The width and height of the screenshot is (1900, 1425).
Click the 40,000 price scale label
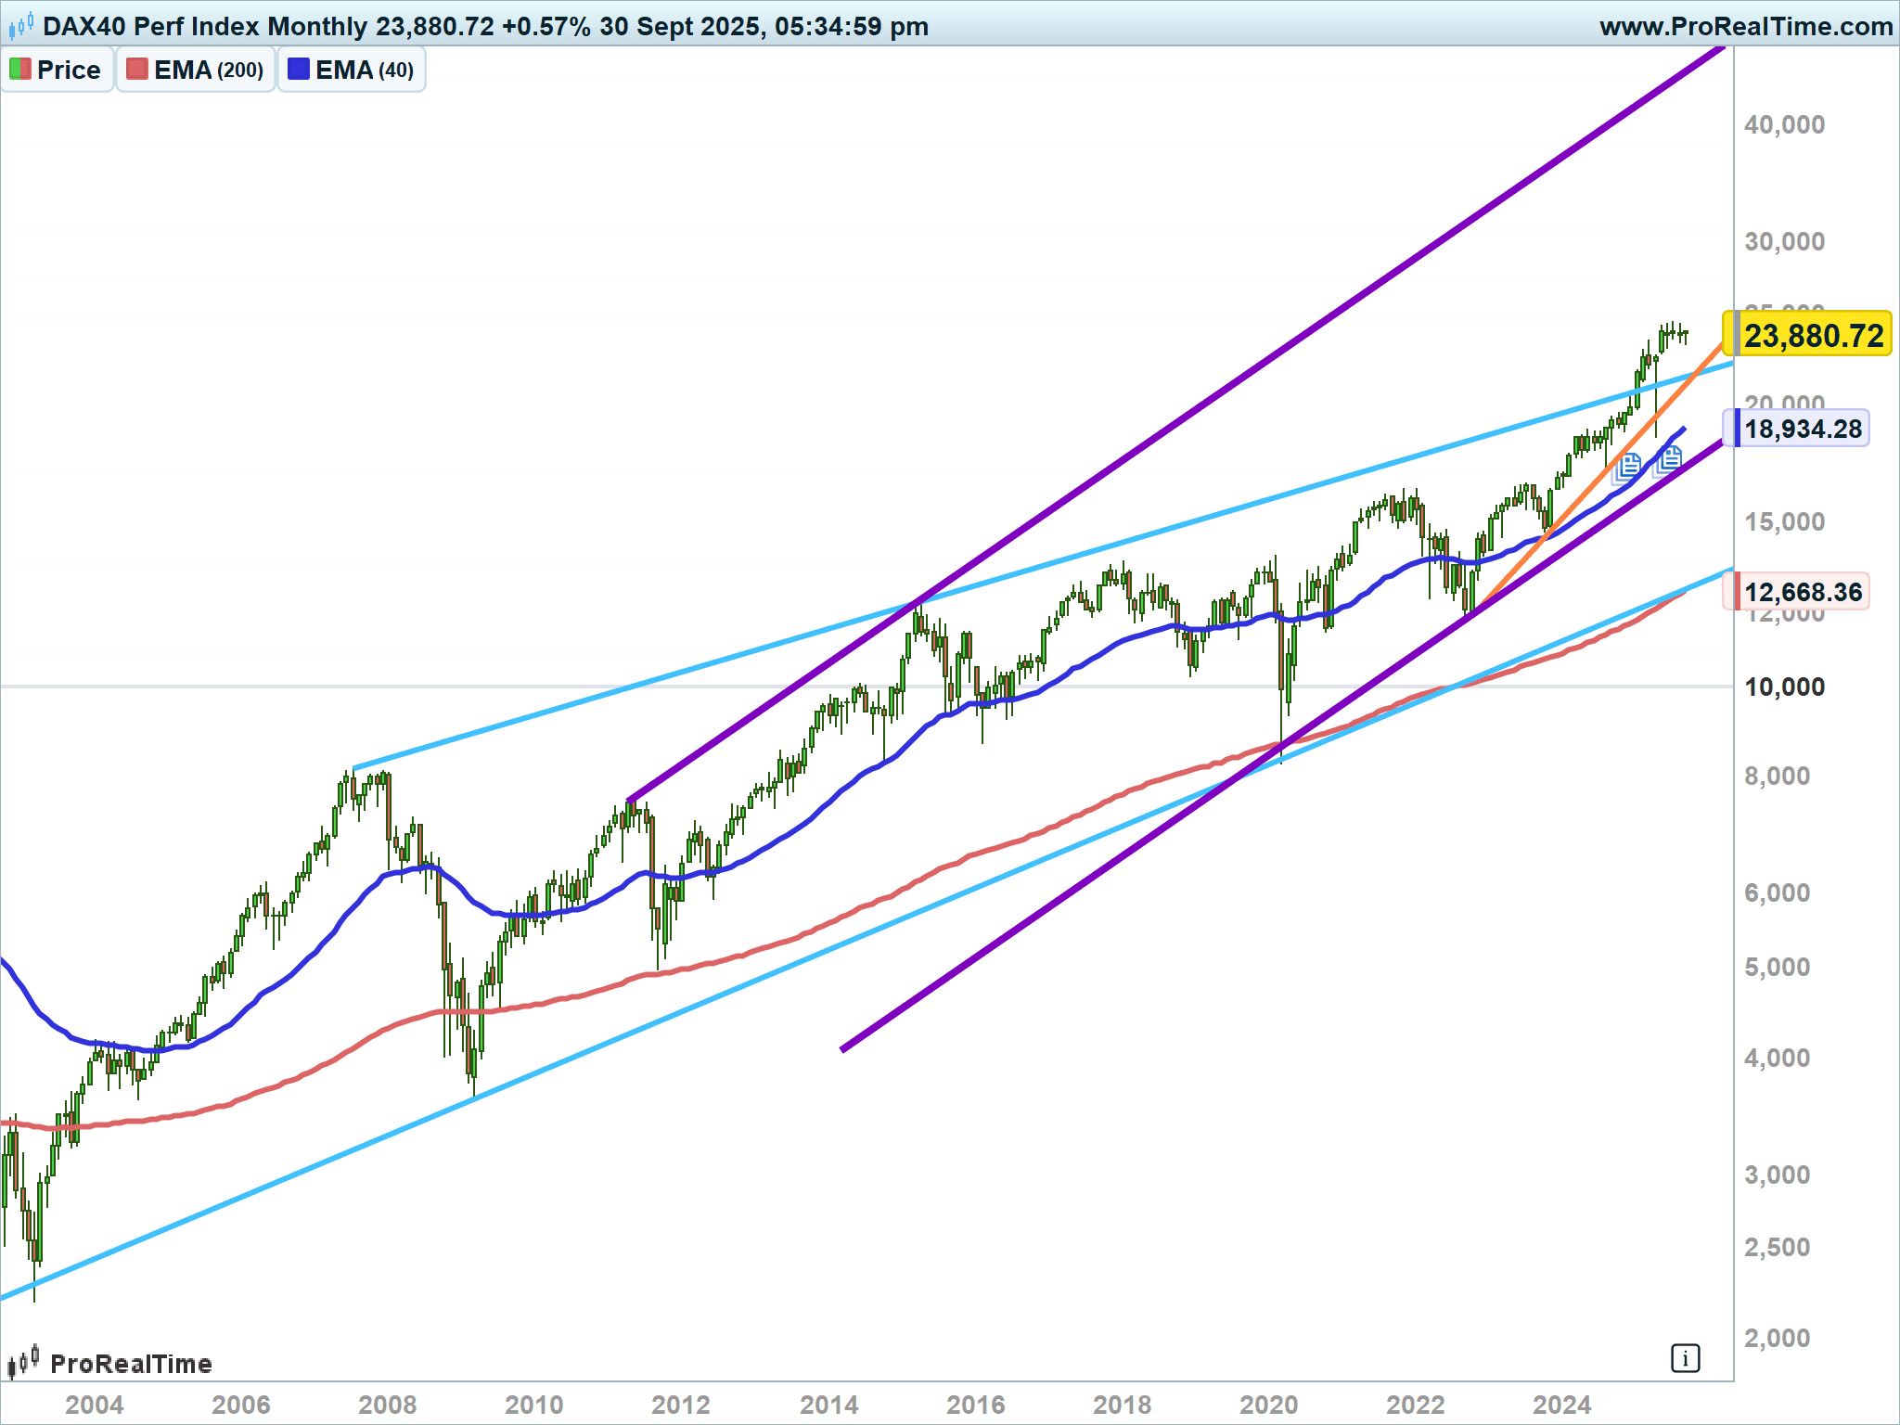pyautogui.click(x=1784, y=124)
